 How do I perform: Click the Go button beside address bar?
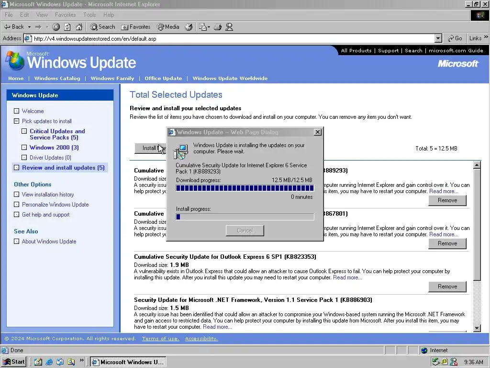[455, 38]
